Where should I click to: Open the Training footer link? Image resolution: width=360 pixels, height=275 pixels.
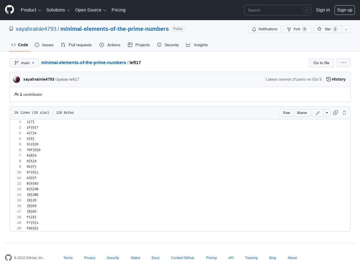tap(251, 258)
